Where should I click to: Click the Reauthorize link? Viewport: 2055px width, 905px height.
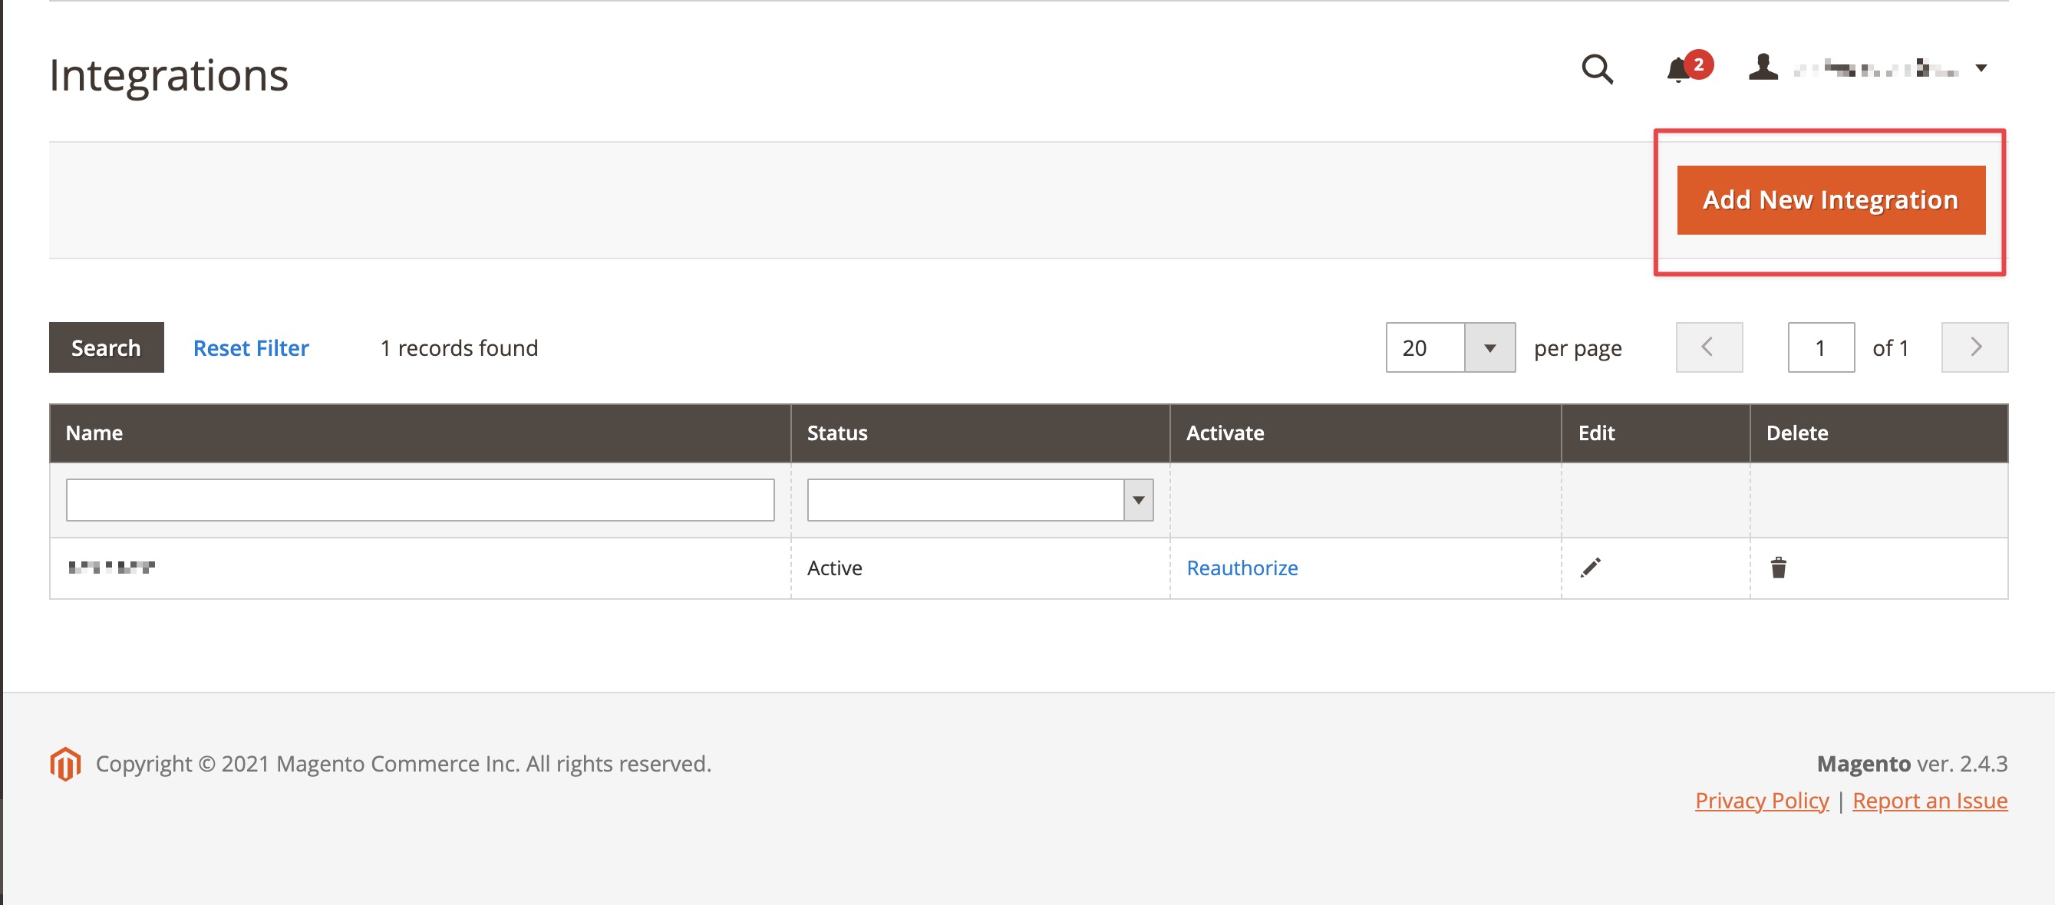[1242, 568]
